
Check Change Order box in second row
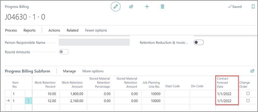[248, 101]
